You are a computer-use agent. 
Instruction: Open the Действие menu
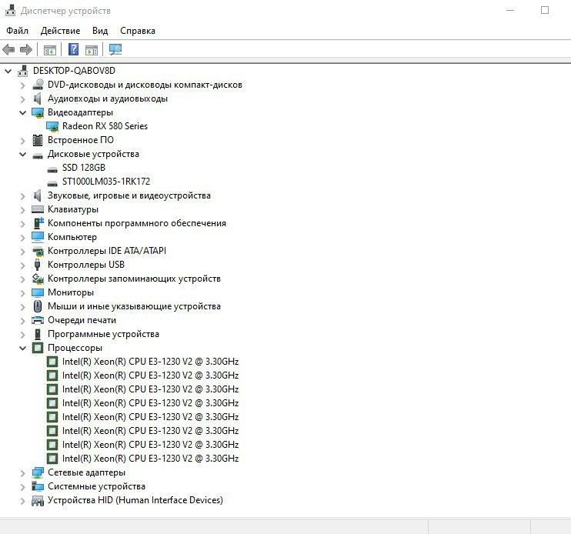61,31
